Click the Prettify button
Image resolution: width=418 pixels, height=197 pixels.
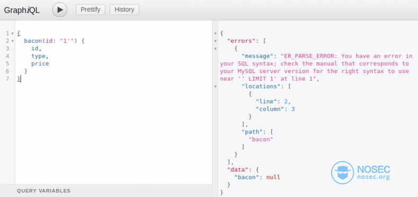[91, 10]
